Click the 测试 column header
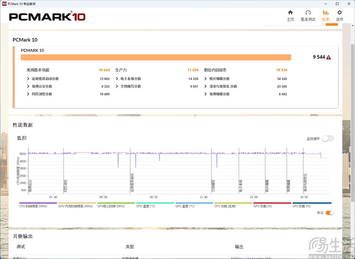The height and width of the screenshot is (259, 355). 21,247
